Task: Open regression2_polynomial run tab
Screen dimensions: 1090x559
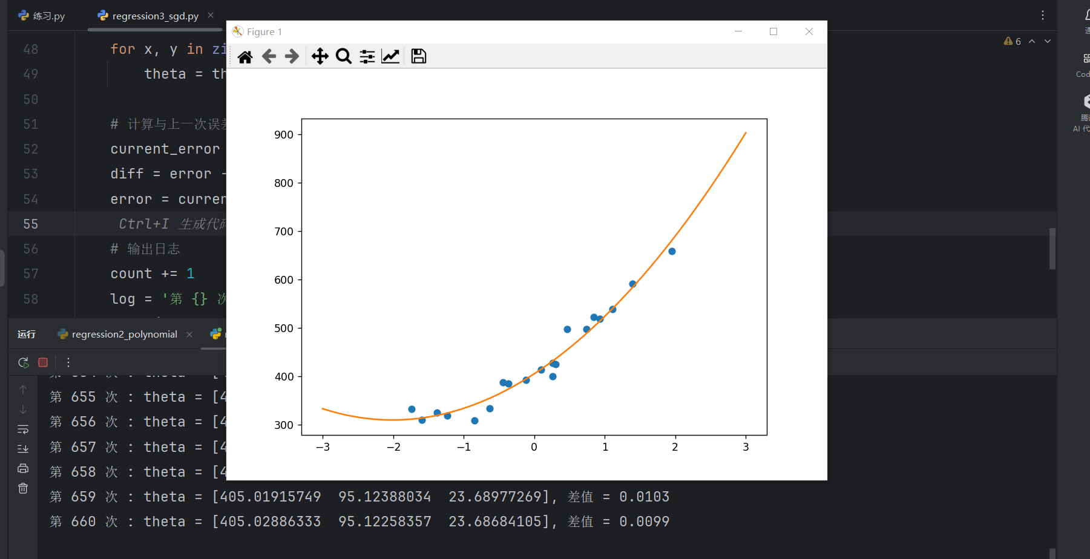Action: tap(118, 334)
